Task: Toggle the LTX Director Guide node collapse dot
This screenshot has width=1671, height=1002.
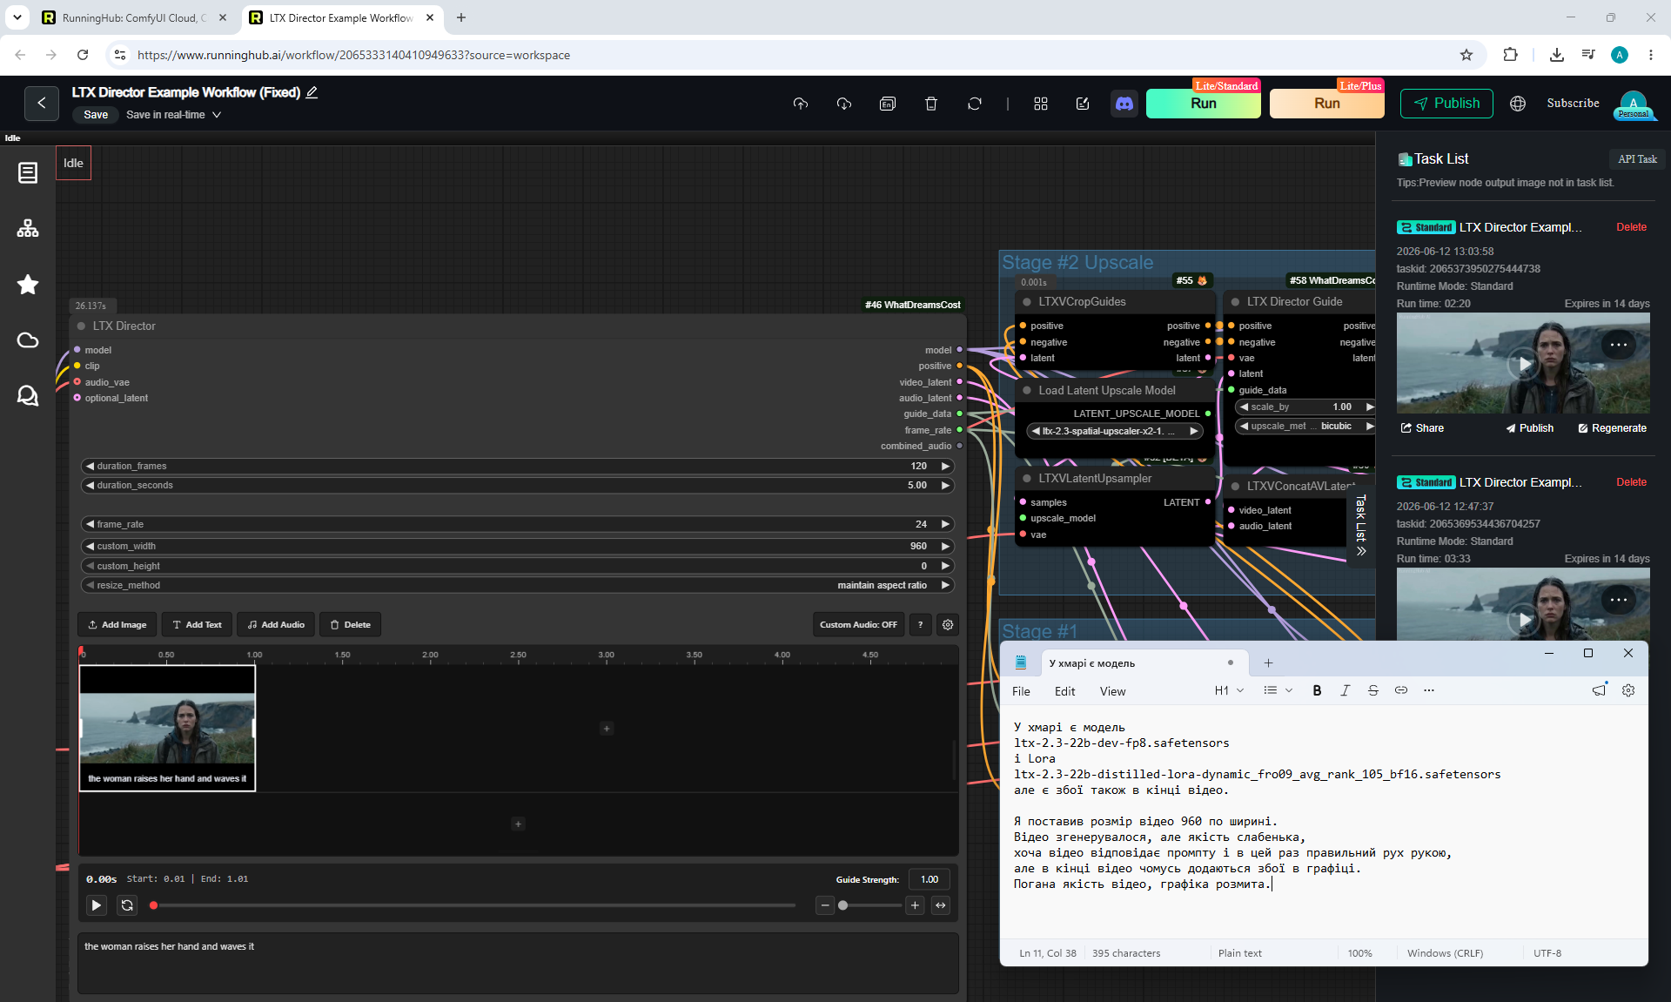Action: coord(1235,301)
